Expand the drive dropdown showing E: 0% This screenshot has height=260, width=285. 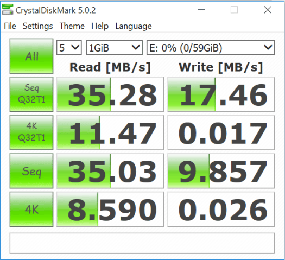click(x=211, y=48)
